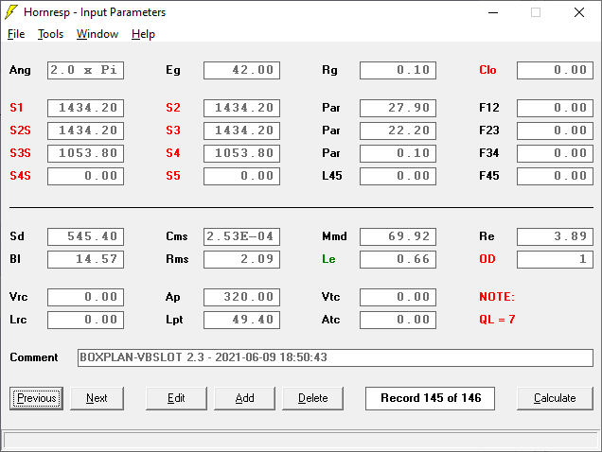Select the Atc input field
602x452 pixels.
[x=398, y=320]
